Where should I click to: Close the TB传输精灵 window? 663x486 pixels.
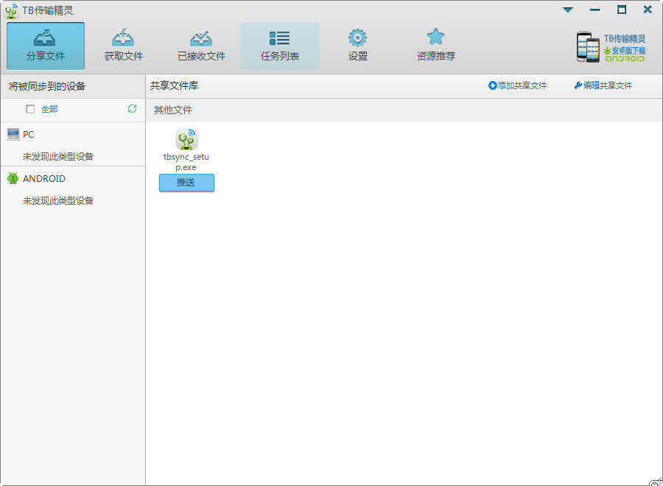coord(648,10)
